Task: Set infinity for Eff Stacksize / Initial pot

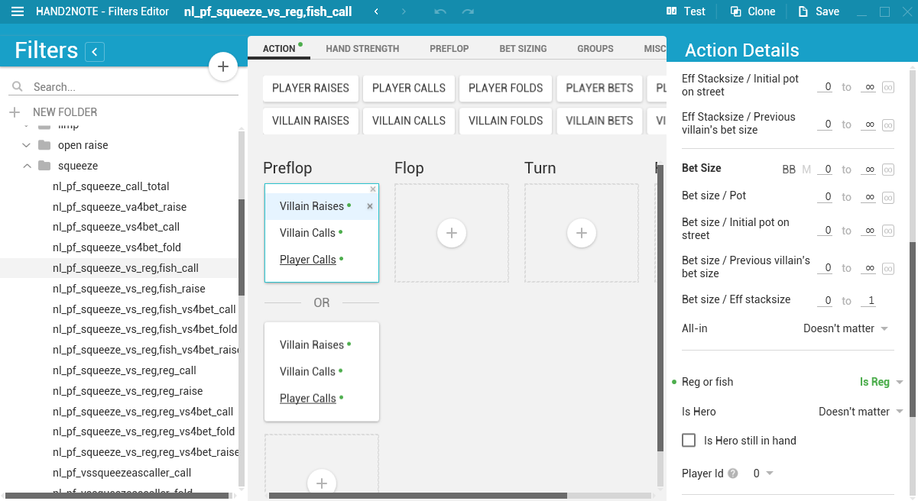Action: (x=888, y=87)
